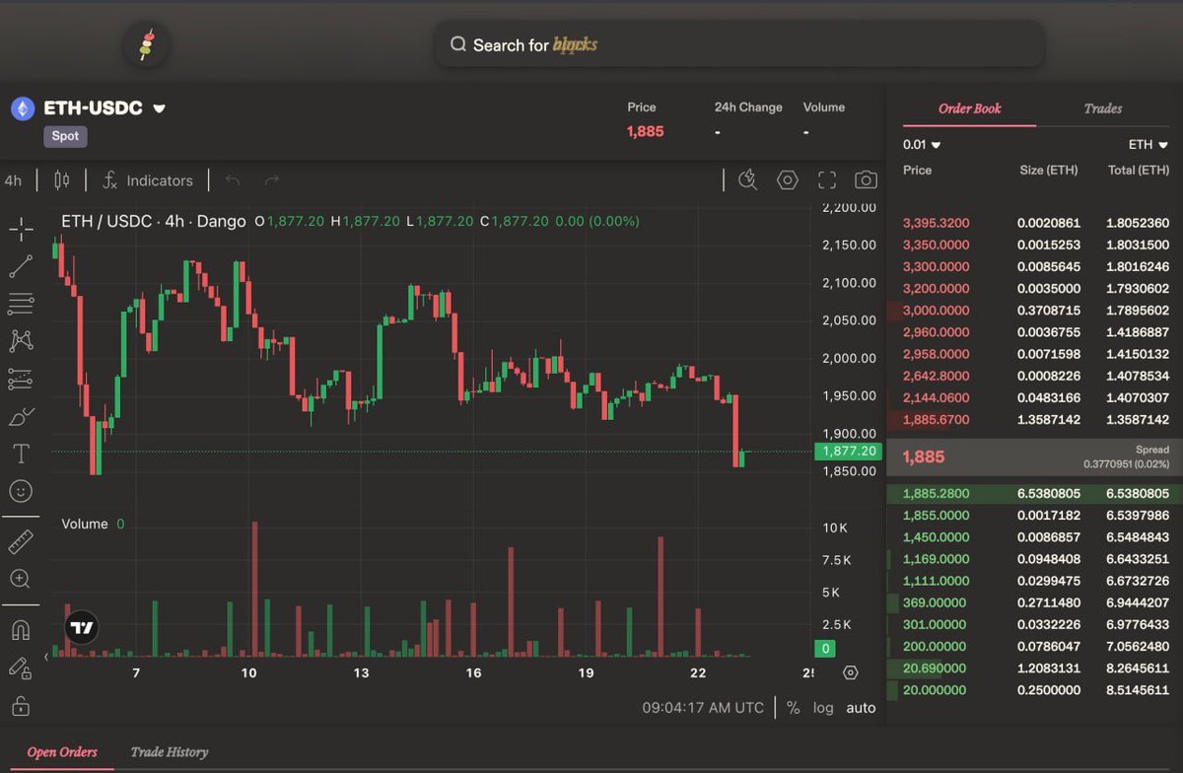
Task: Open the ETH size unit dropdown
Action: point(1148,145)
